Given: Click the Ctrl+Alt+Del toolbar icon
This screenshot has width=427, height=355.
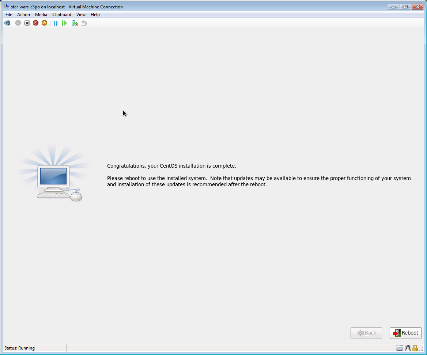Looking at the screenshot, I should click(7, 23).
